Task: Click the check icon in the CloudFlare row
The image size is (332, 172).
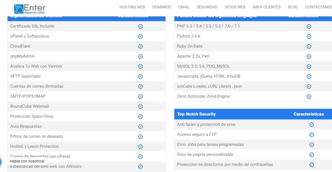Action: tap(140, 46)
